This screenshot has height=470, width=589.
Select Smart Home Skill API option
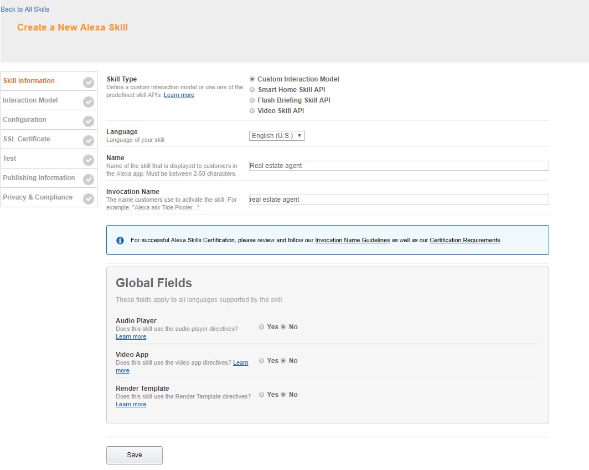(252, 89)
